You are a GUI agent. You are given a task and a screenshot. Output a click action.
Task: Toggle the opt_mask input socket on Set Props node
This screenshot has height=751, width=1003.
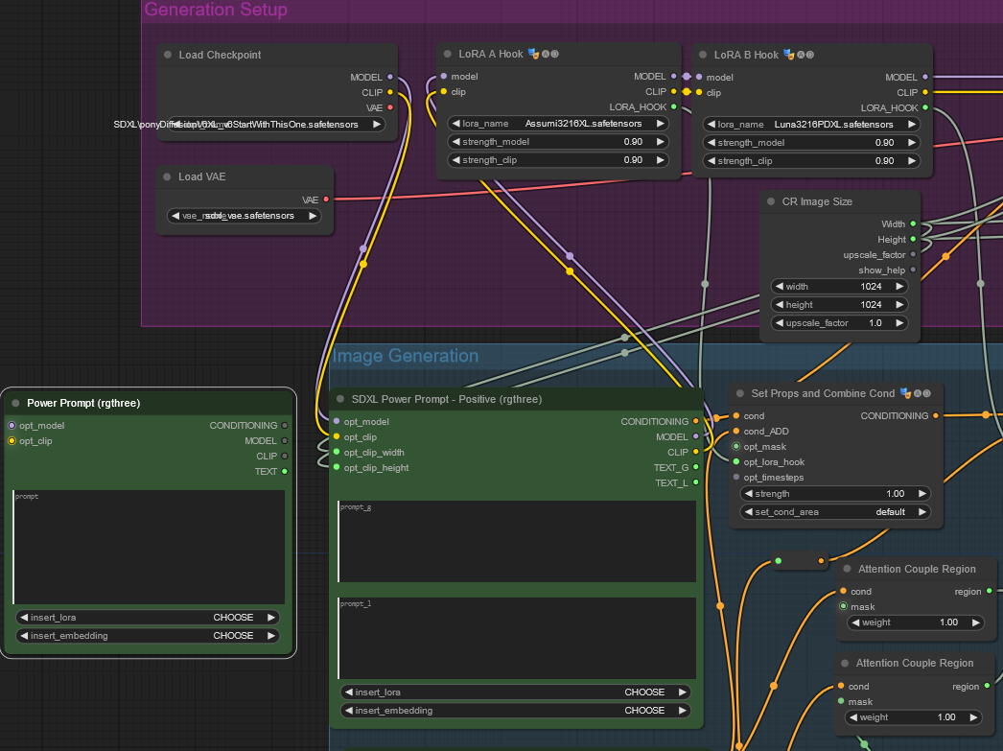[x=735, y=447]
